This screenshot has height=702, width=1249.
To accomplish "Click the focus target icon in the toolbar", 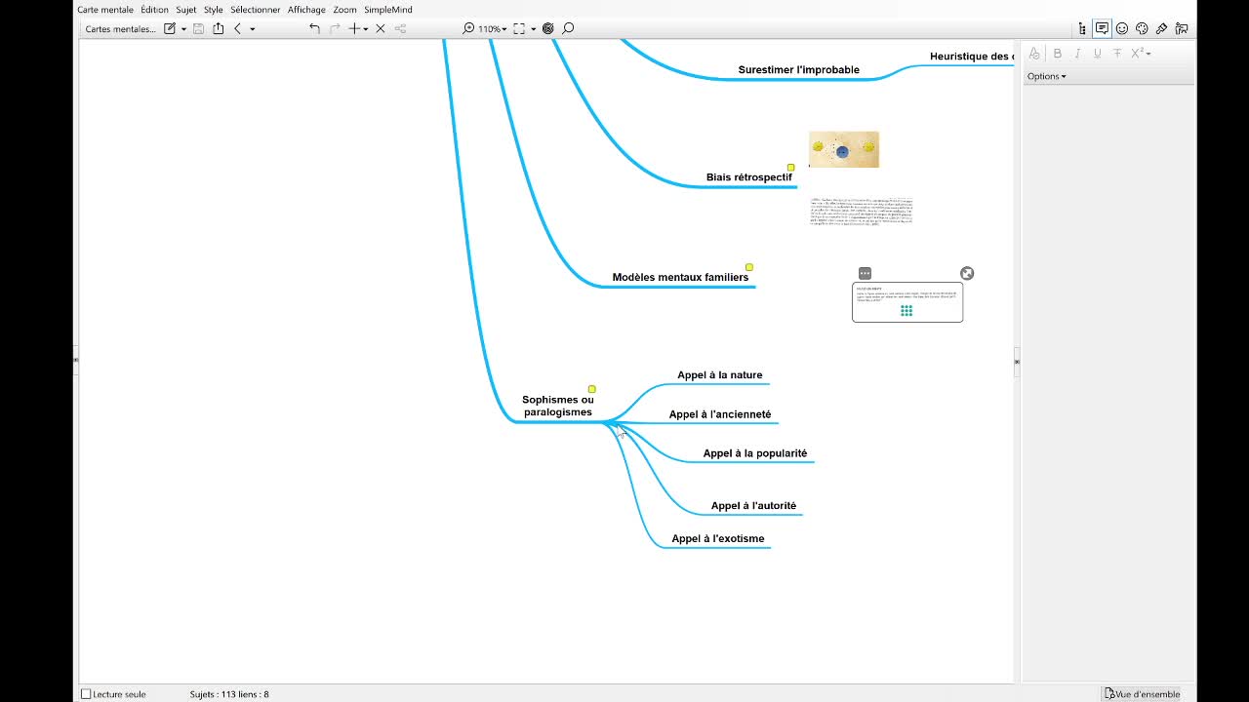I will click(547, 29).
